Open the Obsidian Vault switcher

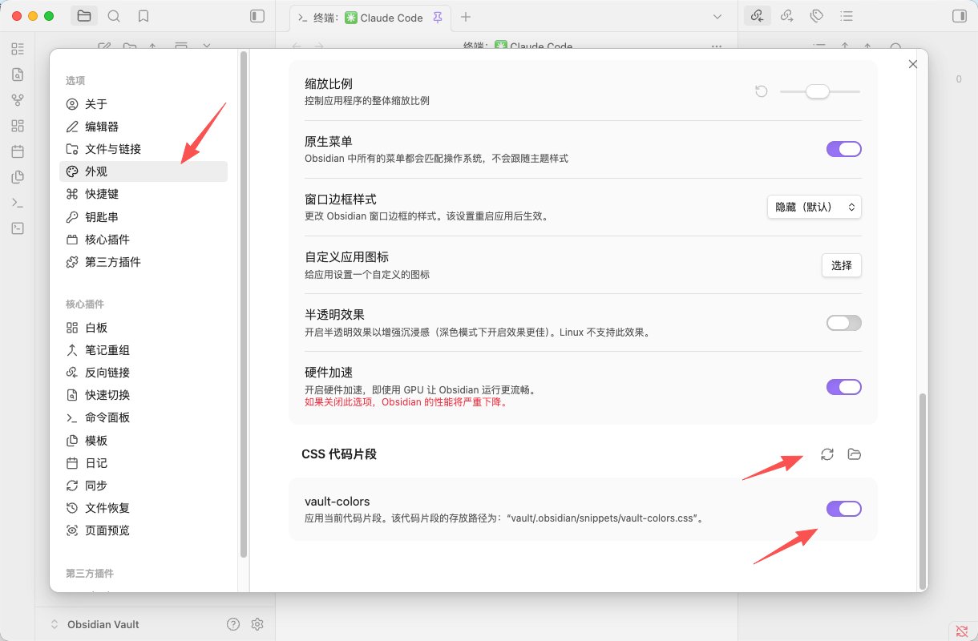95,624
